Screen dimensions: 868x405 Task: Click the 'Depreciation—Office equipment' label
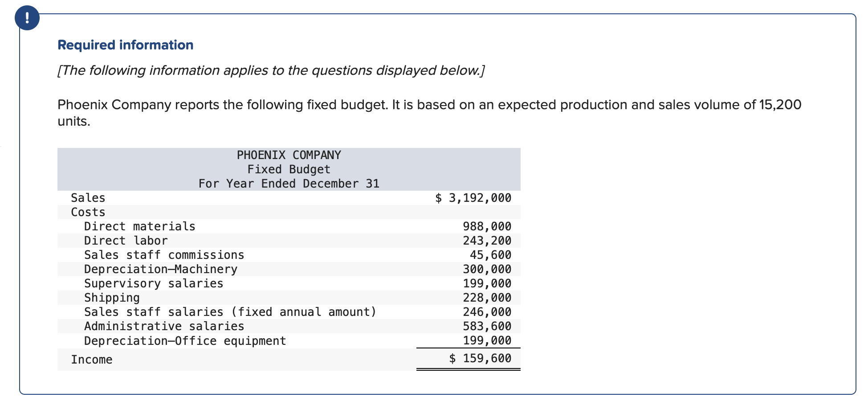(x=185, y=341)
